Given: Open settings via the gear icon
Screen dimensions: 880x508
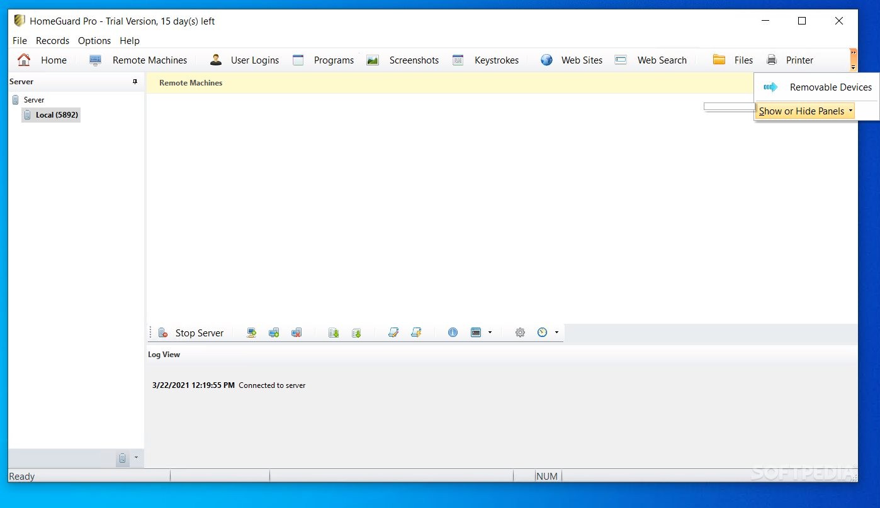Looking at the screenshot, I should (x=520, y=333).
